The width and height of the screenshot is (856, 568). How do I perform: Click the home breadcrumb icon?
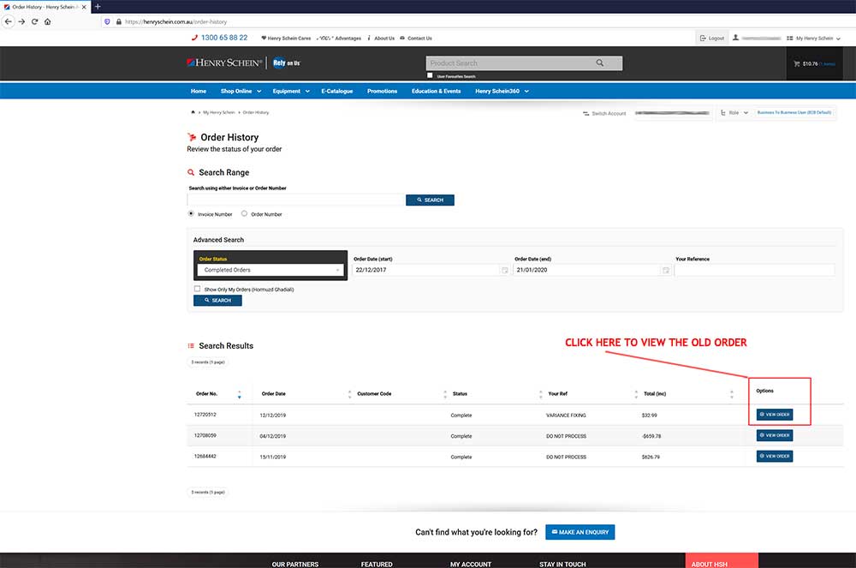(x=193, y=112)
